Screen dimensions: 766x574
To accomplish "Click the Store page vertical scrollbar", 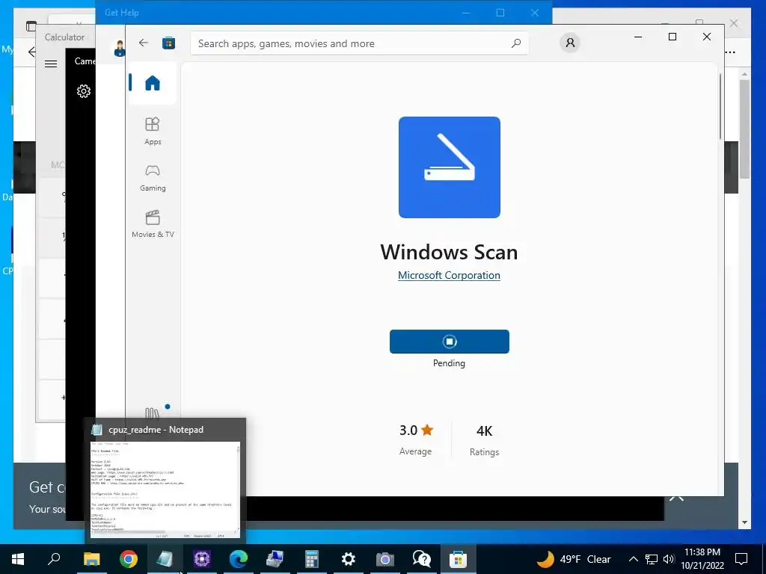I will (720, 106).
